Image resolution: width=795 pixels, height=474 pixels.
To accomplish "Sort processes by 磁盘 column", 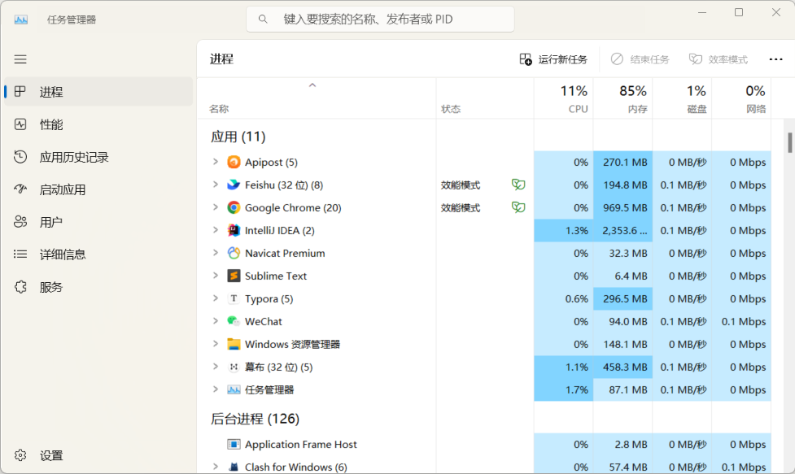I will click(683, 98).
